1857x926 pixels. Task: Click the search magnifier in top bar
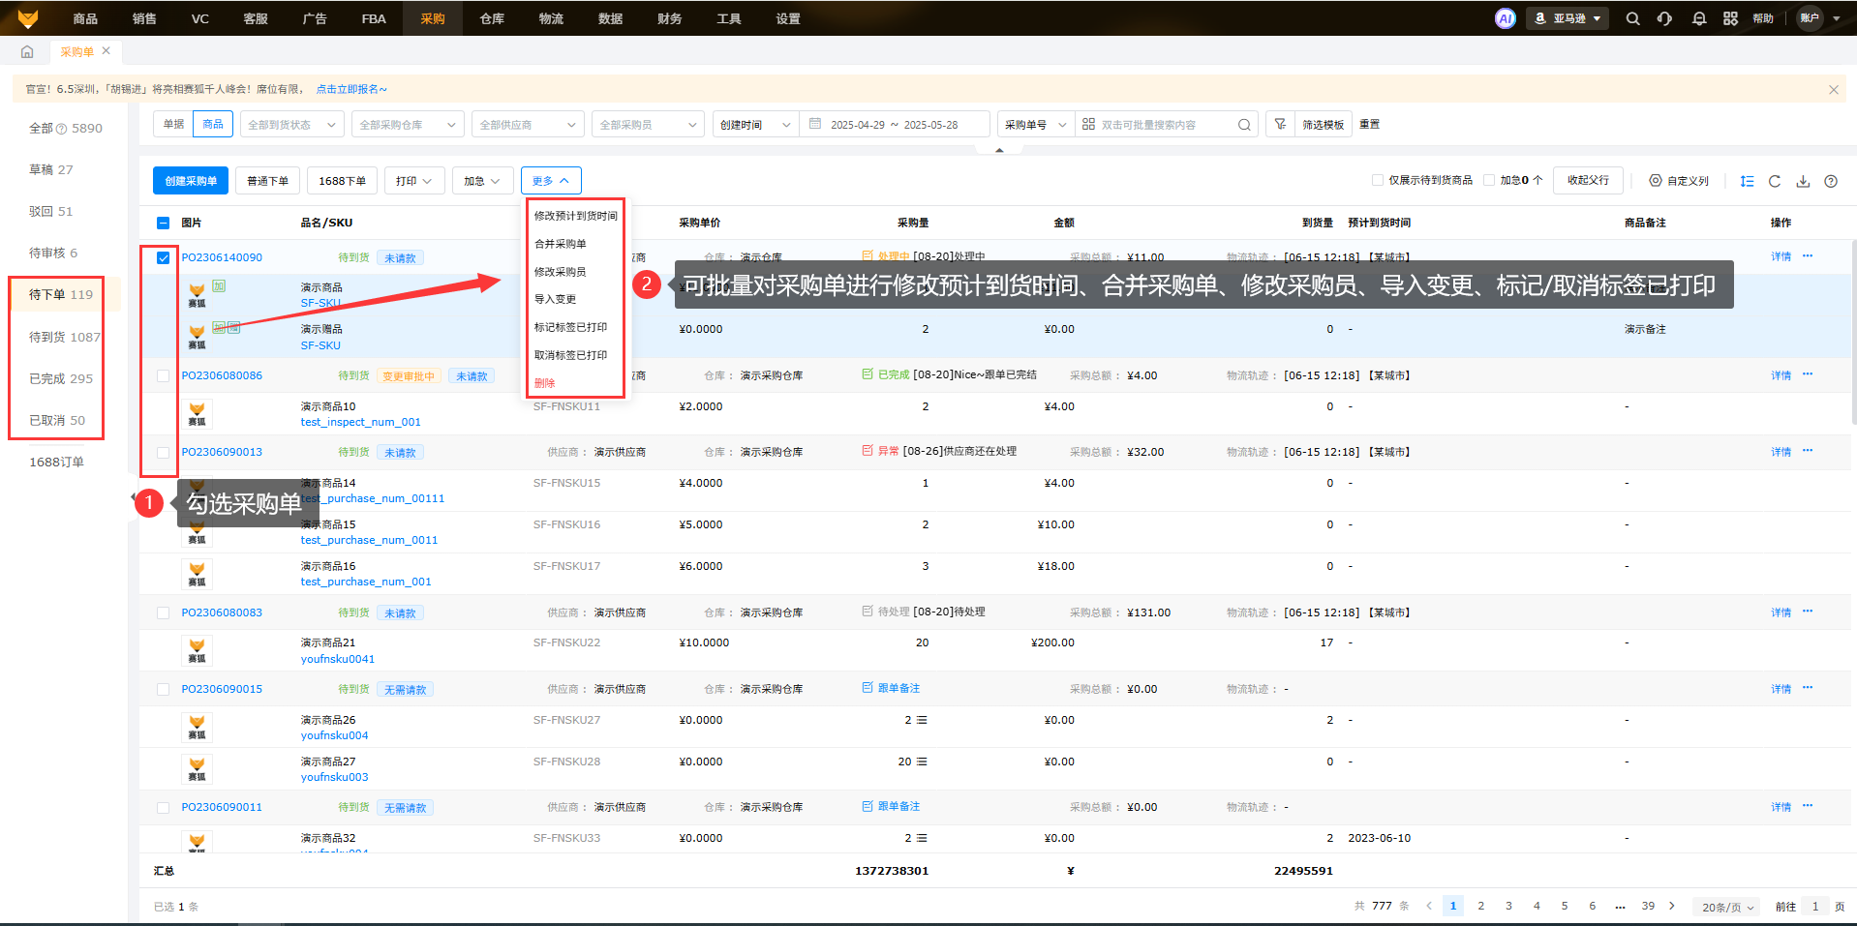(1632, 18)
